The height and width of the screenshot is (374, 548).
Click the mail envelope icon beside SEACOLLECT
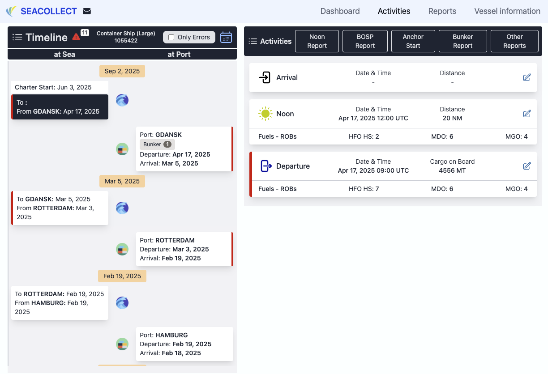pos(87,11)
